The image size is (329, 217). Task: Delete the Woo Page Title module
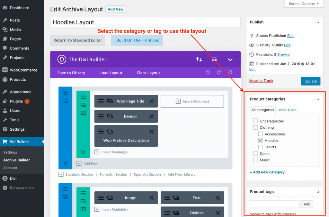(152, 101)
